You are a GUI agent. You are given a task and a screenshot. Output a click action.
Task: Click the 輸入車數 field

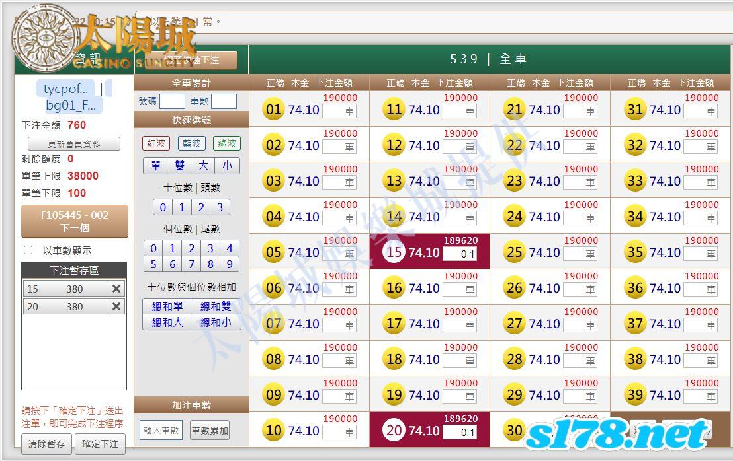click(161, 430)
